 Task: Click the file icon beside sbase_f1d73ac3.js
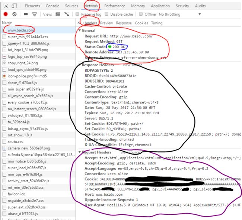4,83
